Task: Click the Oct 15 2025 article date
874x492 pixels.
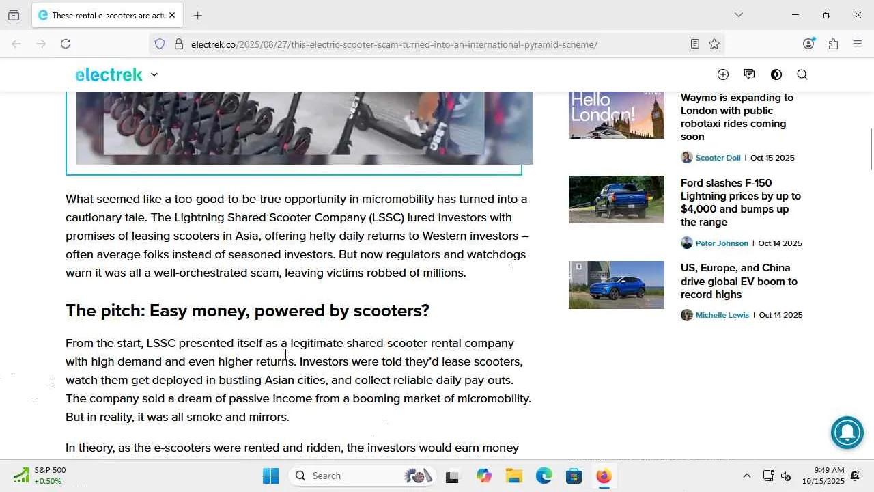Action: 772,158
